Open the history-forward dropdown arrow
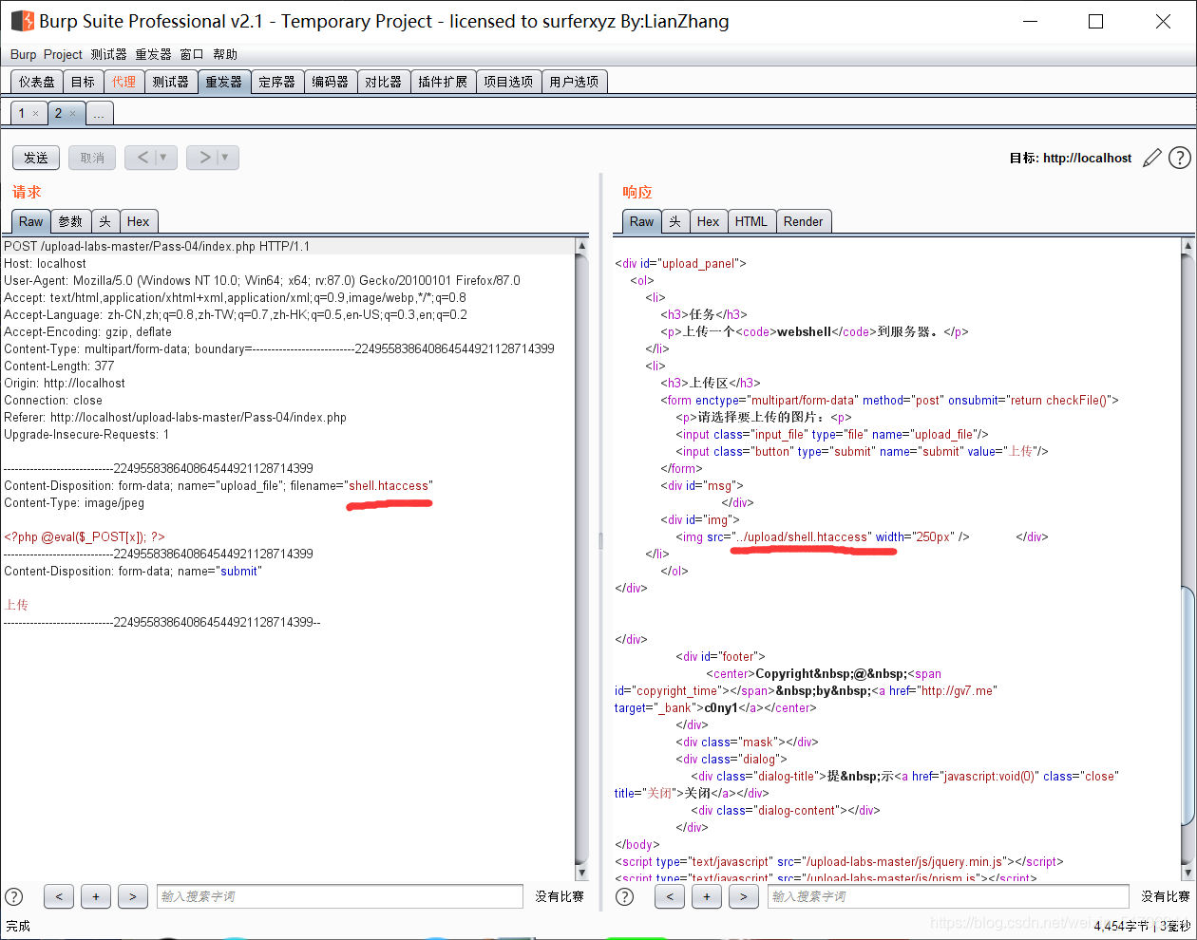The width and height of the screenshot is (1197, 940). pyautogui.click(x=223, y=158)
